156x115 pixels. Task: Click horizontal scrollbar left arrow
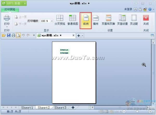92,107
